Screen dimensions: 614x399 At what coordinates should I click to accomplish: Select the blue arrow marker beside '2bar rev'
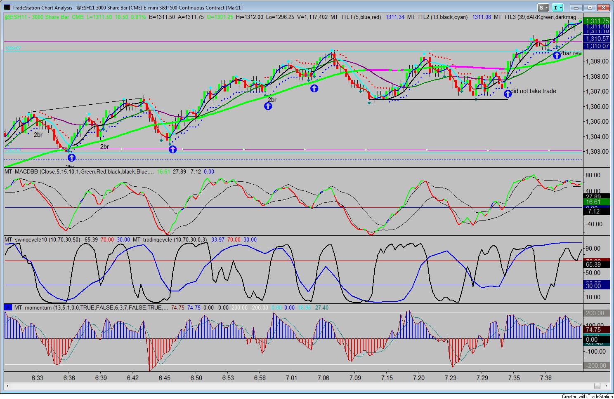[557, 55]
